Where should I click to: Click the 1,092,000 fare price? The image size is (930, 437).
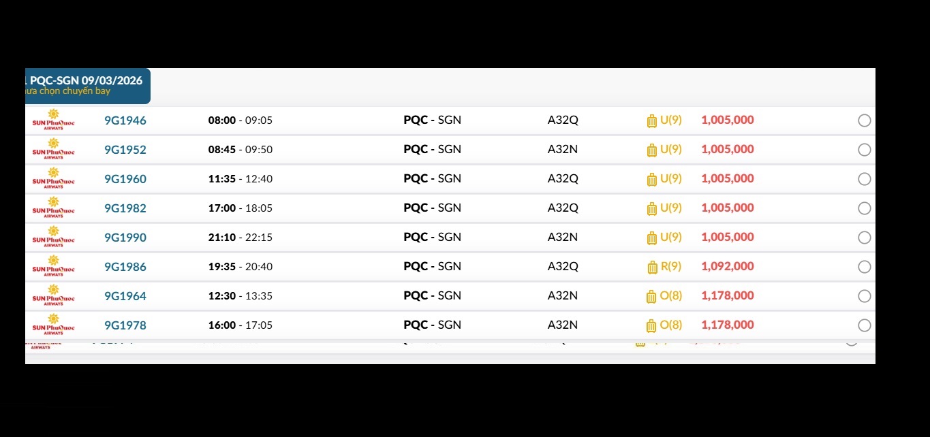(x=728, y=267)
